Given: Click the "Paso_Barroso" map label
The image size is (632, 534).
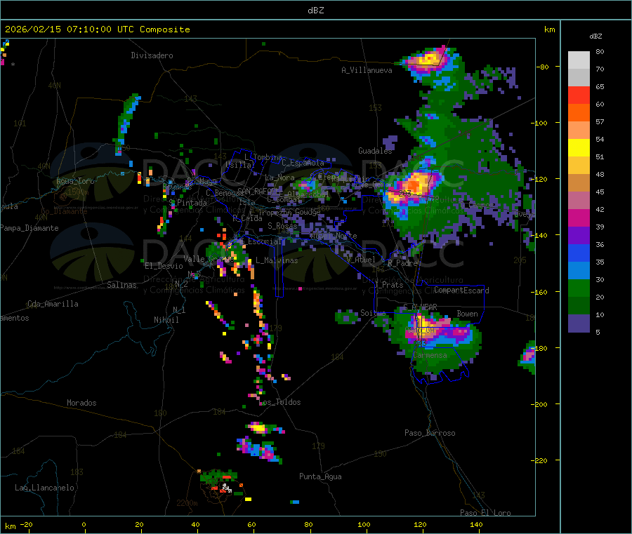Looking at the screenshot, I should [x=430, y=433].
